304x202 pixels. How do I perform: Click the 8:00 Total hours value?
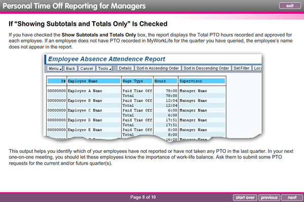click(x=173, y=135)
